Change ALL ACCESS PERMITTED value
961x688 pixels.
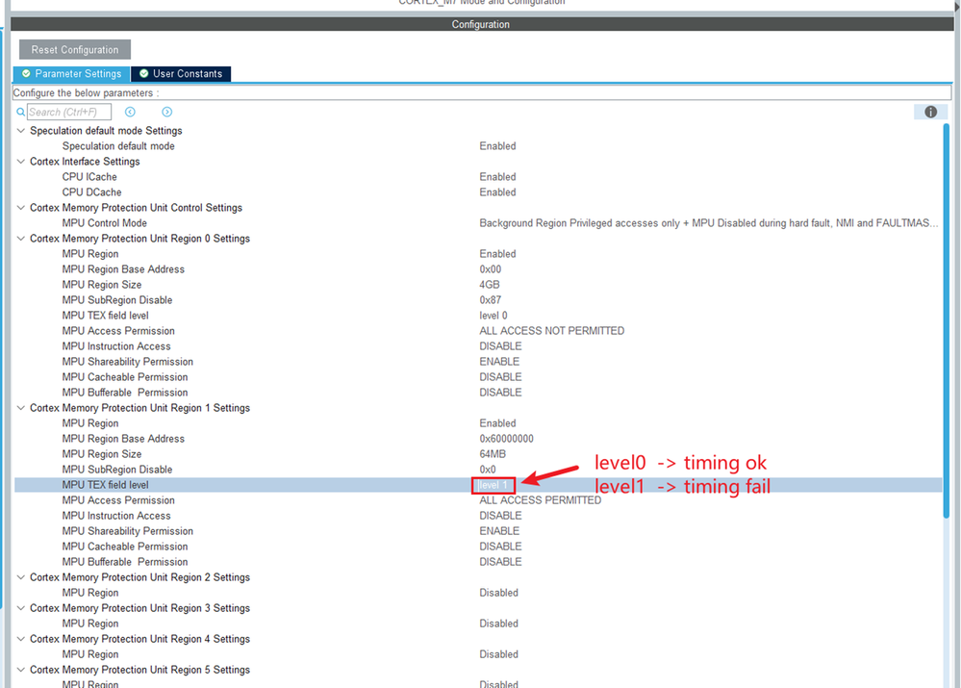click(x=540, y=500)
